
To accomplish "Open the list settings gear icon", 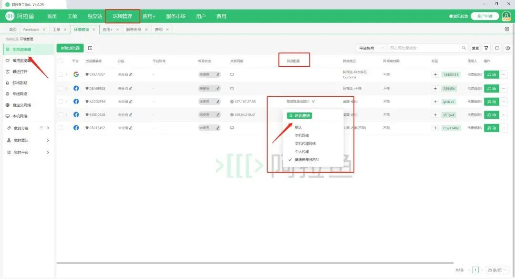I will (x=508, y=48).
